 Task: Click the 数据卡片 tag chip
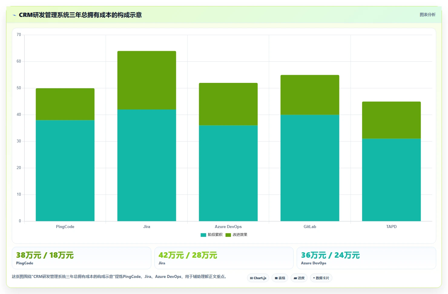click(x=321, y=278)
